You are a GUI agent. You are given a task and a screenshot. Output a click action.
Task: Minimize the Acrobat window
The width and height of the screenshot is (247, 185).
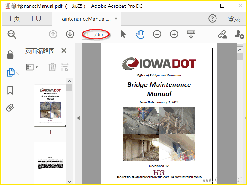coord(204,6)
